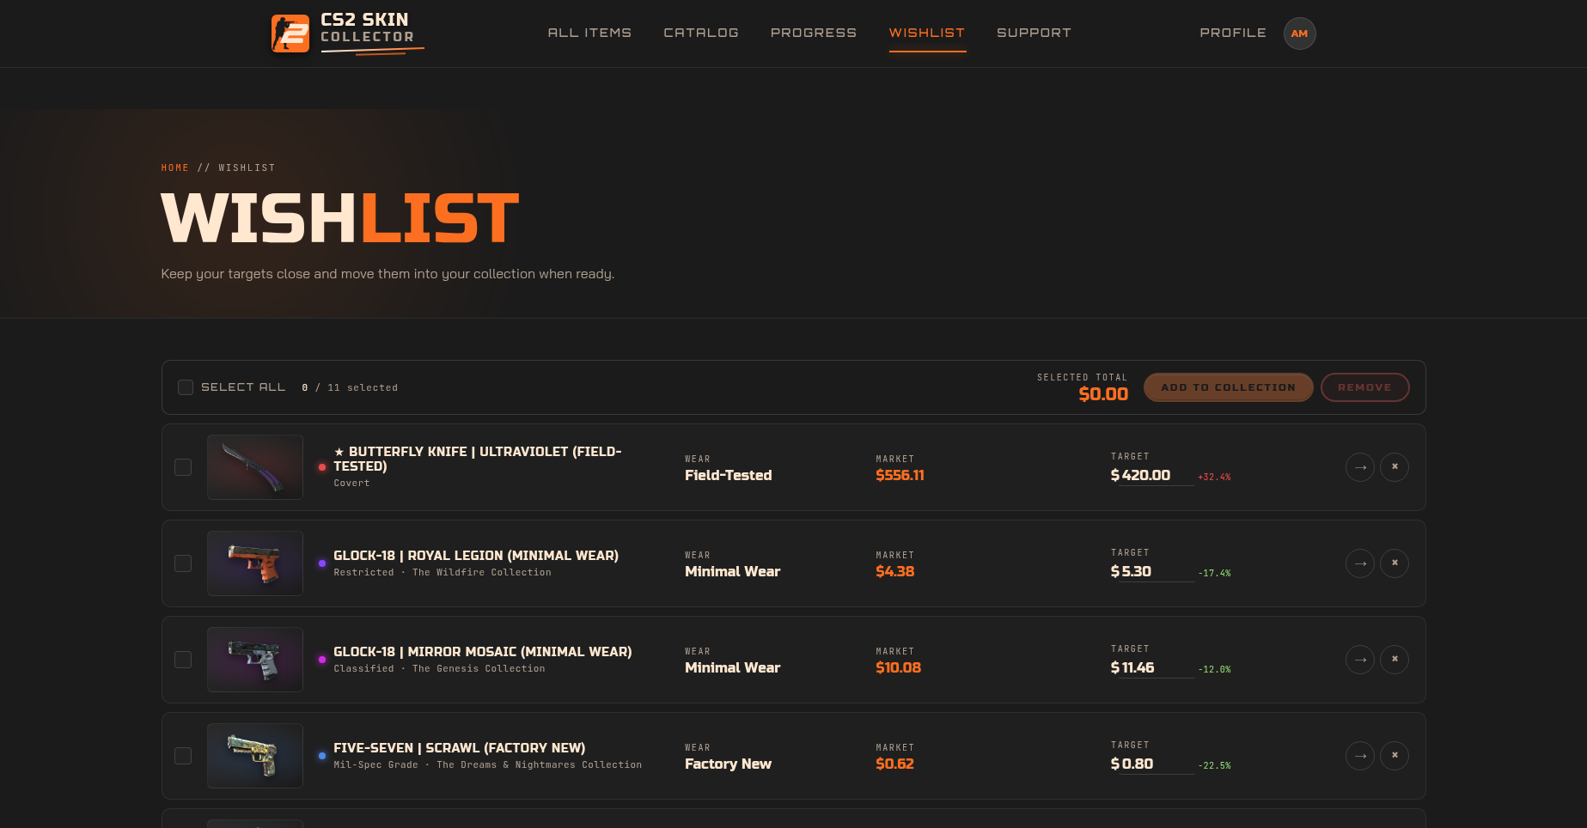Remove Five-Seven Scrawl with x icon
Viewport: 1587px width, 828px height.
1394,756
